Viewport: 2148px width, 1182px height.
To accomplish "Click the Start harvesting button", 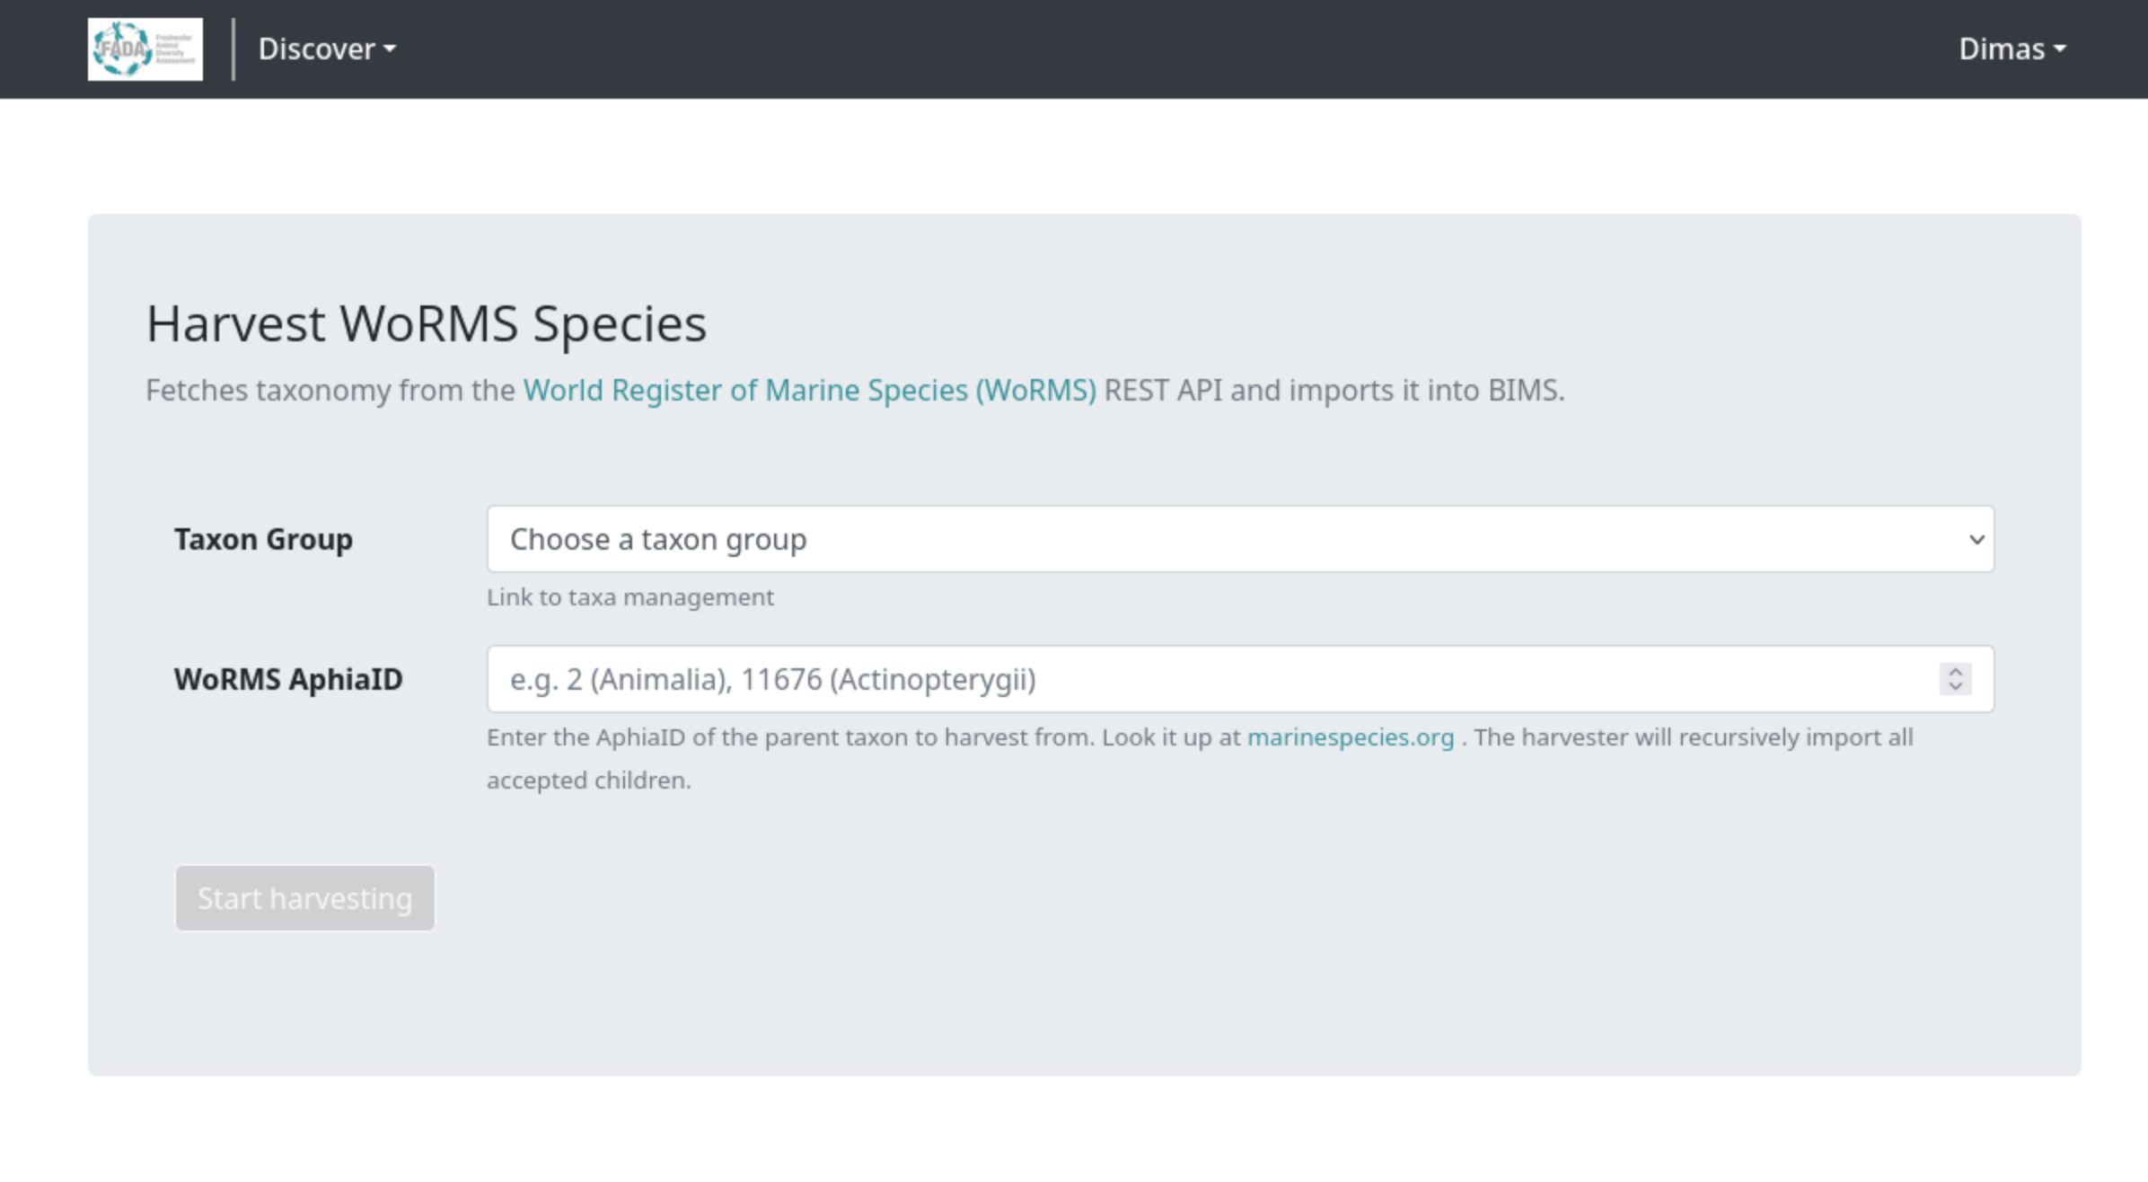I will [305, 898].
